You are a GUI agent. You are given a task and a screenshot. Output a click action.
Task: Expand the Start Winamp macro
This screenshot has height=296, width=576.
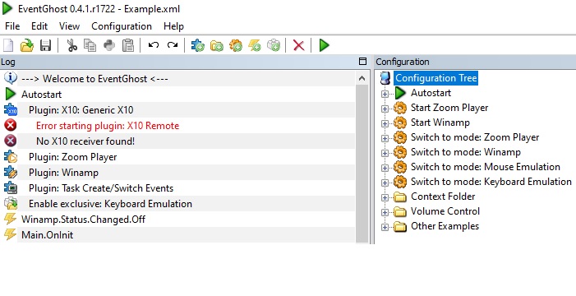[x=385, y=123]
